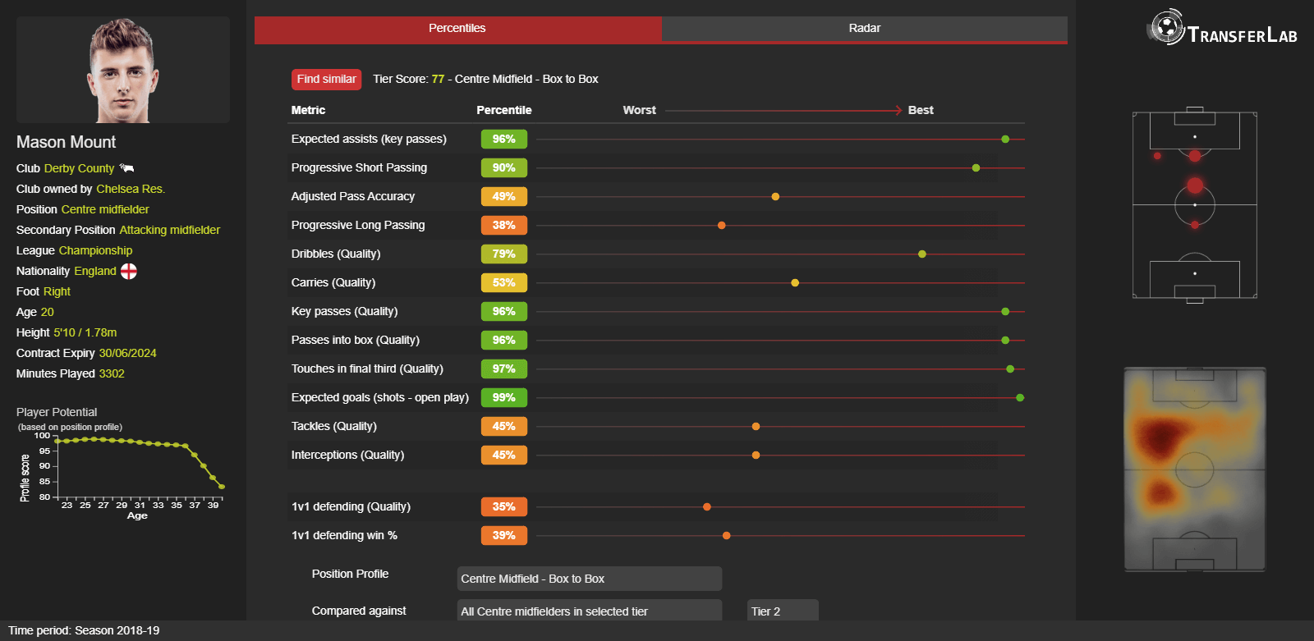
Task: Click the Minutes Played value 3302
Action: [x=112, y=373]
